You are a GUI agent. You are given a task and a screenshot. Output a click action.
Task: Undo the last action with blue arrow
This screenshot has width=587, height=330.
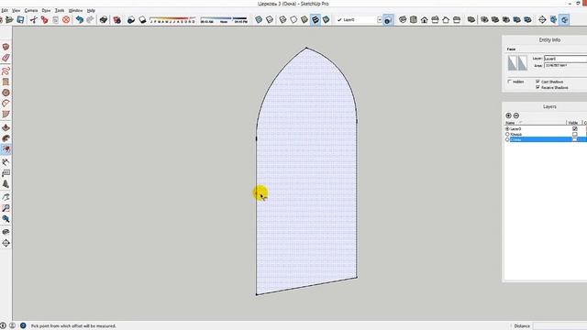click(80, 19)
